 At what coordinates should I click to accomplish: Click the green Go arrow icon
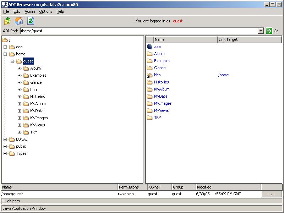point(269,31)
